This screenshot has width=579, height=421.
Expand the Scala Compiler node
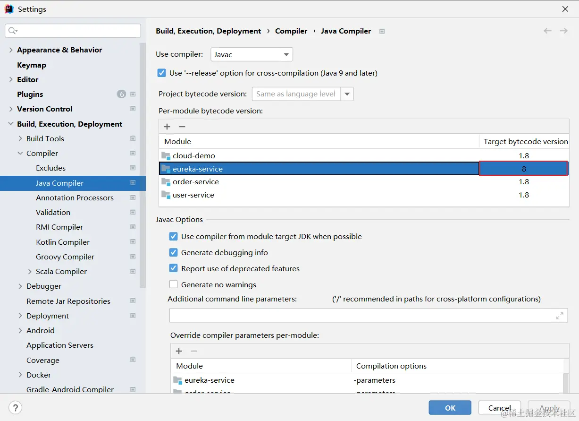30,271
